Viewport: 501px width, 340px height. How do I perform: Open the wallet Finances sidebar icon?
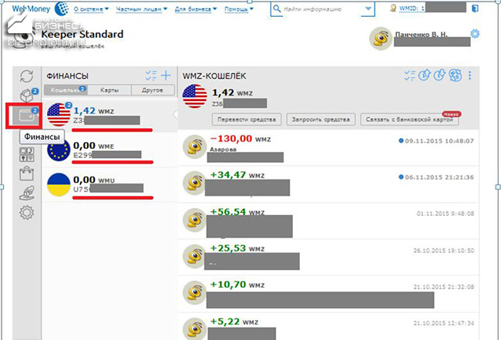26,116
